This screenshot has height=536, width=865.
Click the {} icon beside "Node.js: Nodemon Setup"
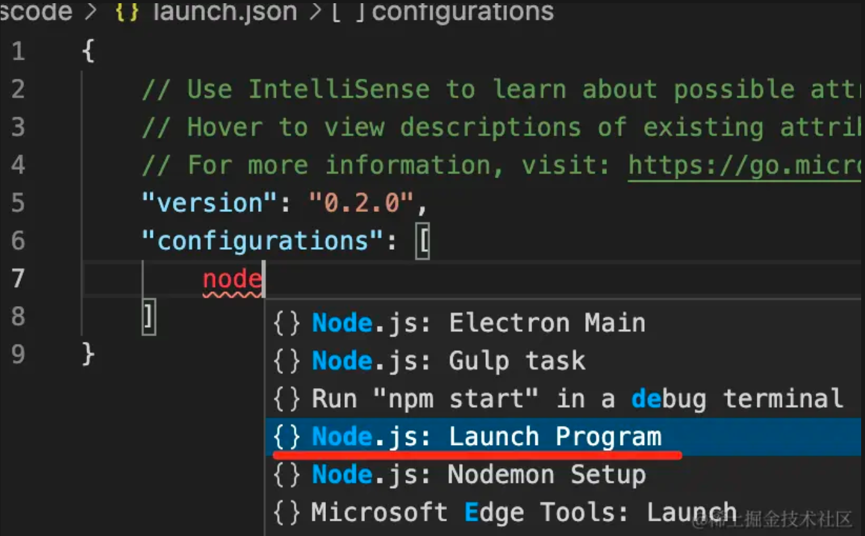[x=287, y=474]
